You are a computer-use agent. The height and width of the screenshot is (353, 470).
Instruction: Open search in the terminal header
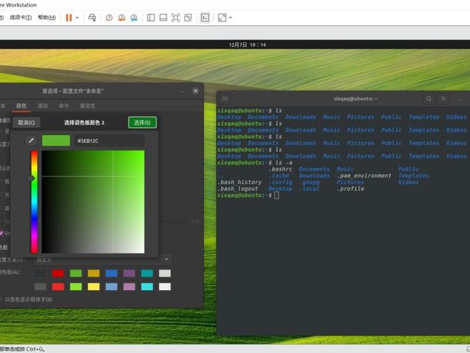pos(429,99)
